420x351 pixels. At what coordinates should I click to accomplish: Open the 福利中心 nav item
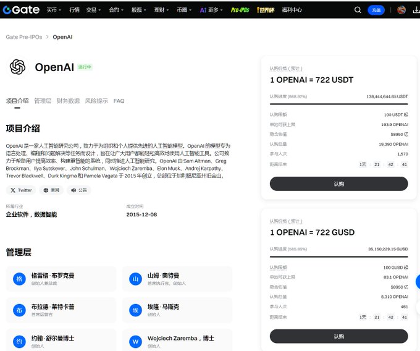click(292, 10)
